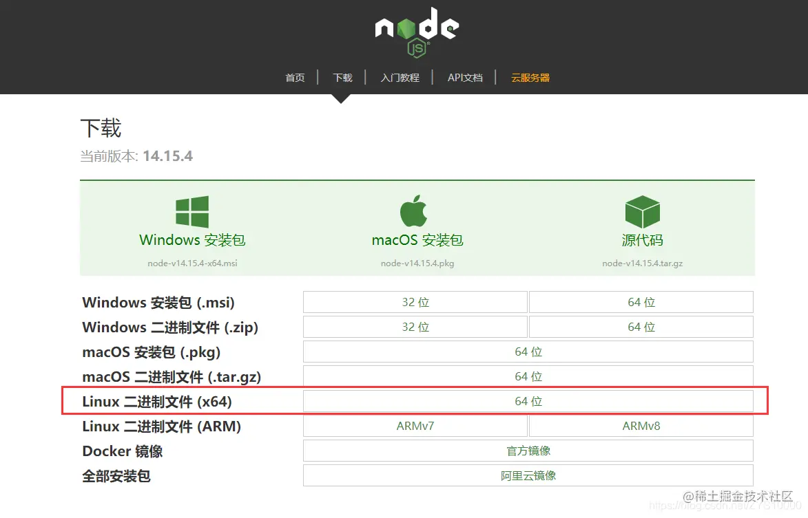Download the 64 位 Windows .zip binary
This screenshot has height=518, width=808.
click(x=641, y=327)
